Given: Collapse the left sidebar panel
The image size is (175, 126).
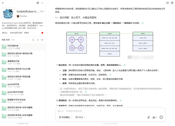Looking at the screenshot, I should coord(3,3).
